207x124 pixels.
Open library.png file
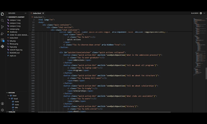coord(14,44)
